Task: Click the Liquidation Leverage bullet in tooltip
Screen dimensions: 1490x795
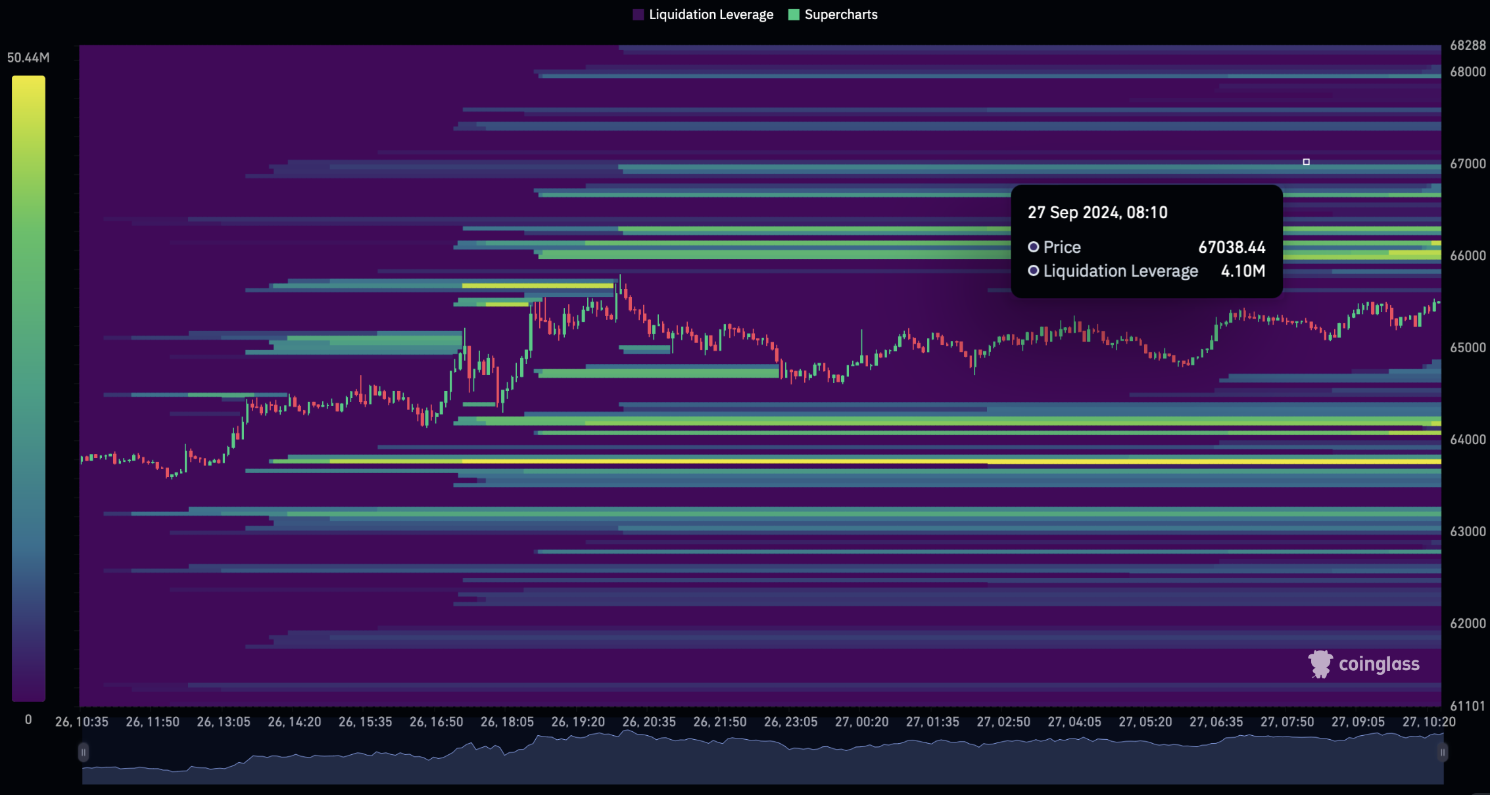Action: pyautogui.click(x=1034, y=271)
